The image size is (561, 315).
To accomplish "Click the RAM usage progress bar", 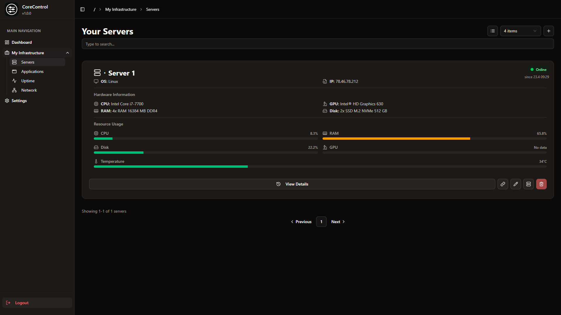I will click(434, 139).
